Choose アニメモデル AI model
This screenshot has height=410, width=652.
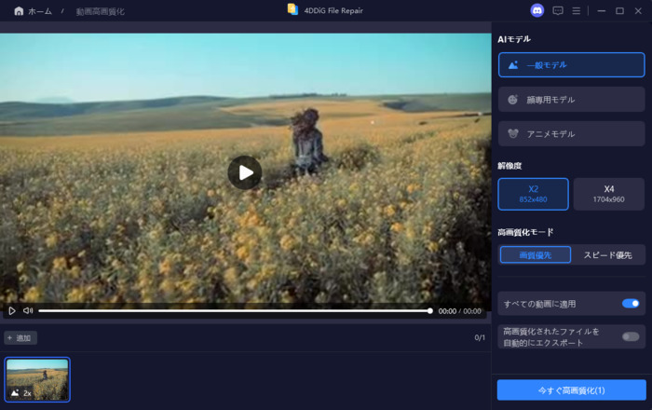click(x=571, y=134)
